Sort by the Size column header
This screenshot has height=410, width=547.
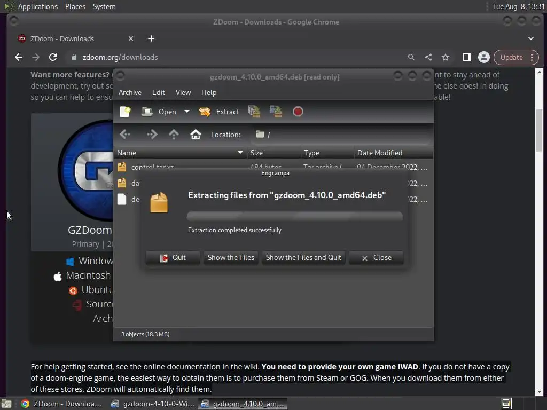(274, 153)
